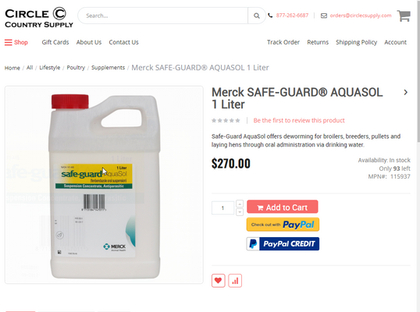Click the orders email address link
Viewport: 420px width, 312px height.
pos(361,16)
